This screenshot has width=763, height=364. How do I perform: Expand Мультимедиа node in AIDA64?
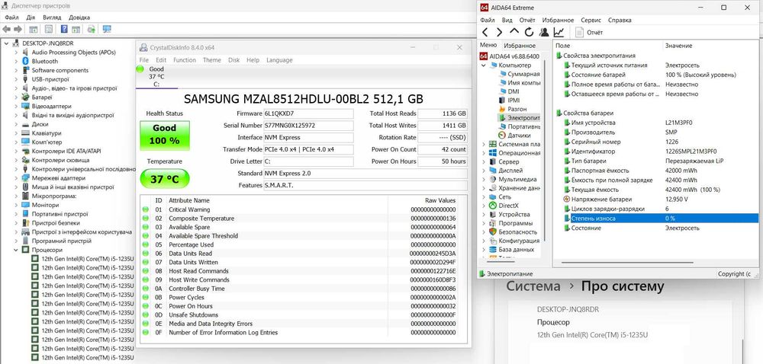tap(483, 179)
